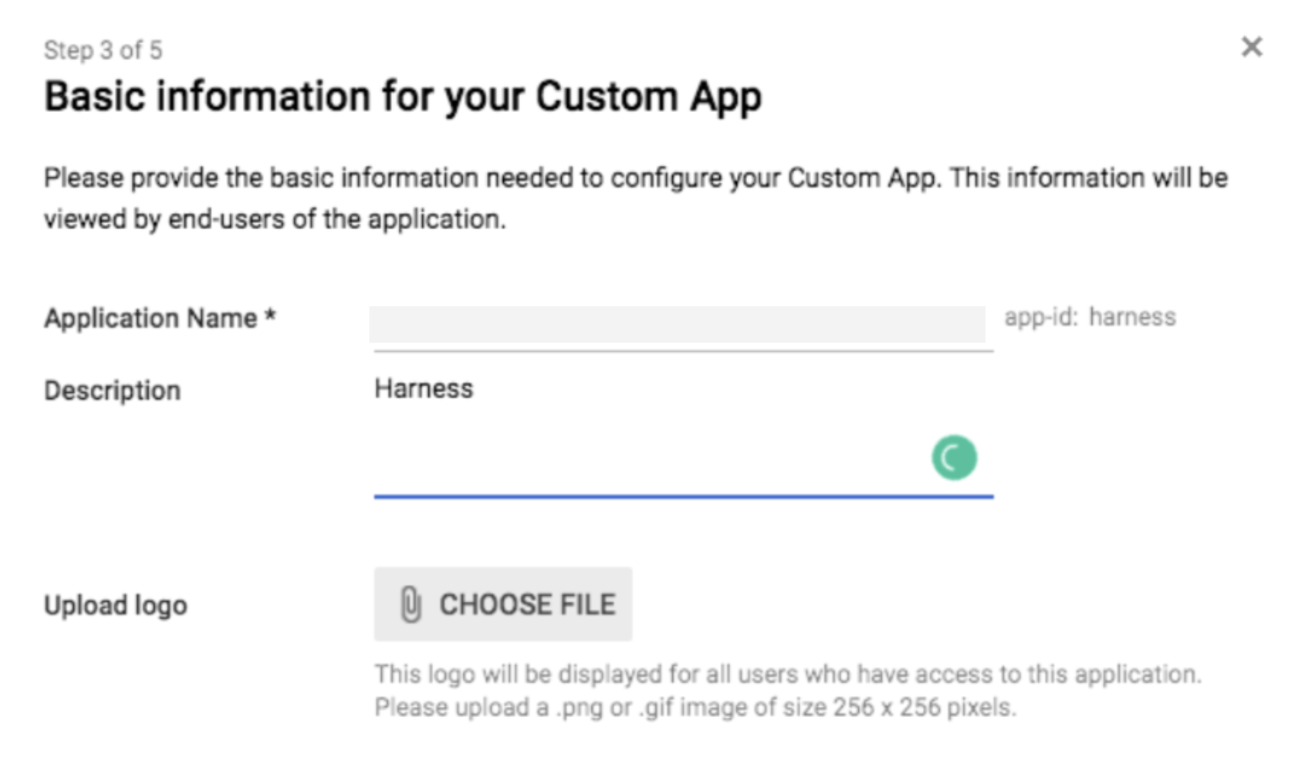This screenshot has height=778, width=1297.
Task: Click the instruction paragraph about Custom App
Action: click(636, 198)
